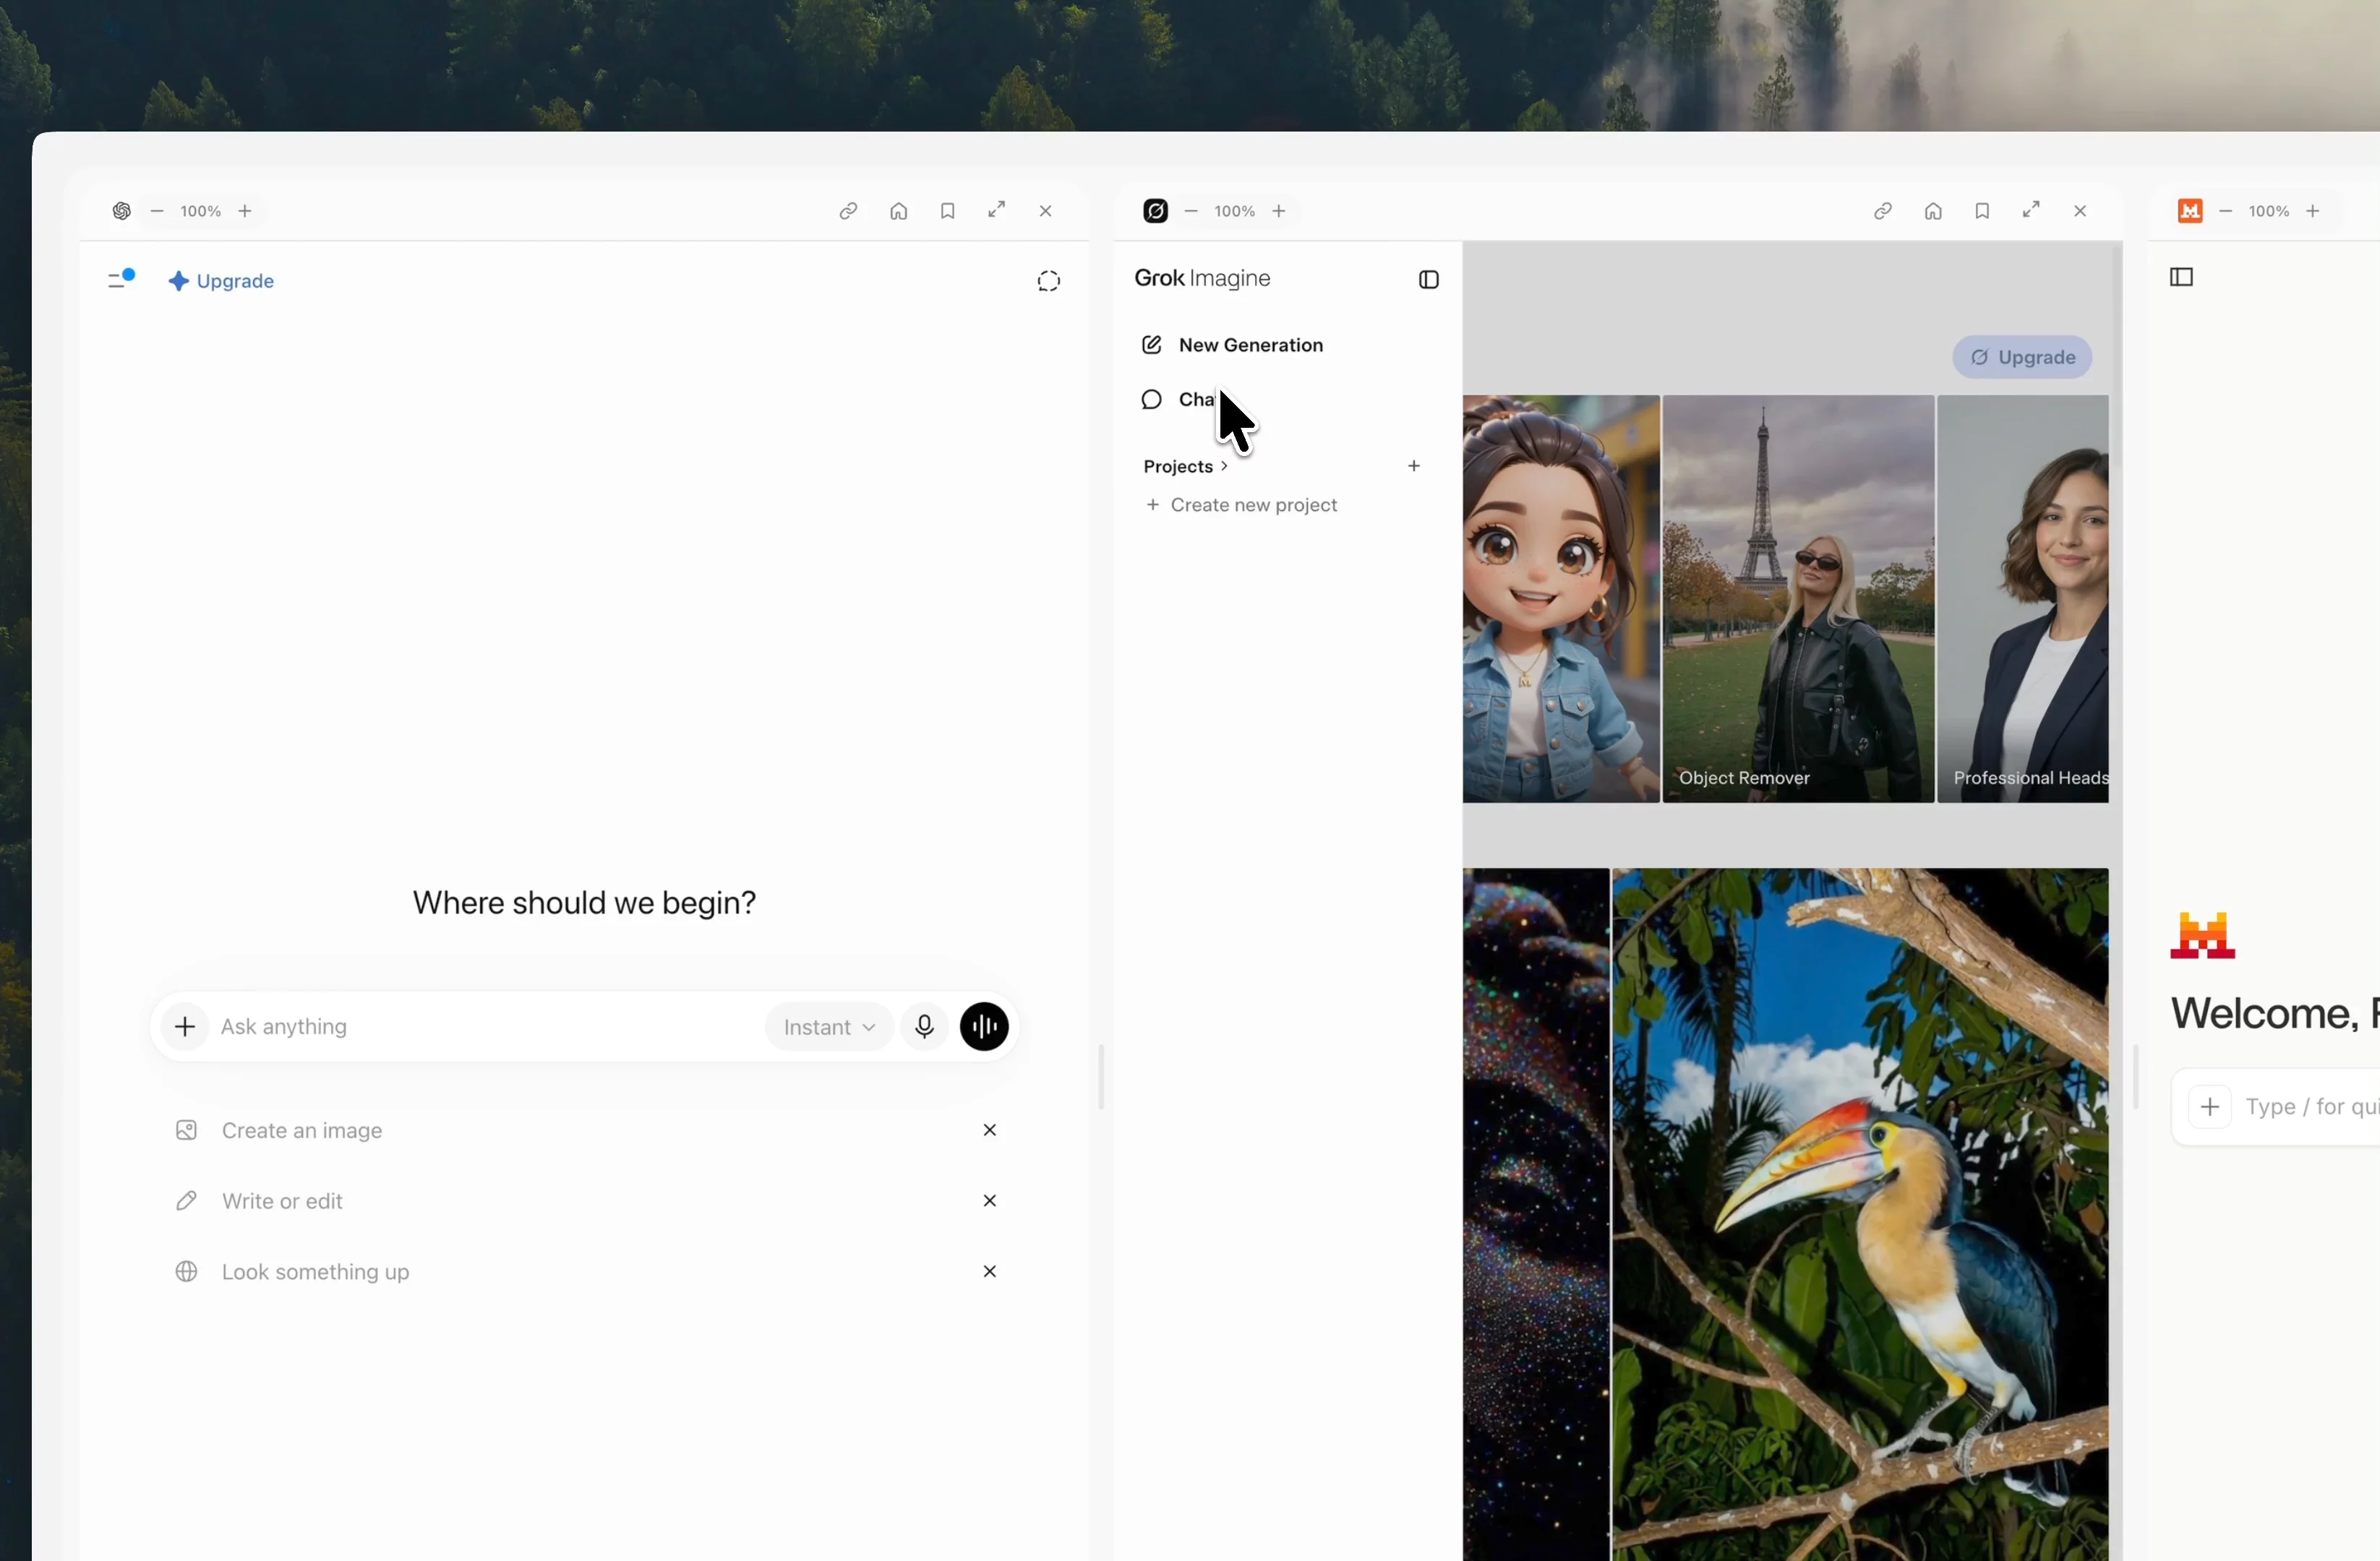Zoom in the Mistral pane

click(2313, 211)
